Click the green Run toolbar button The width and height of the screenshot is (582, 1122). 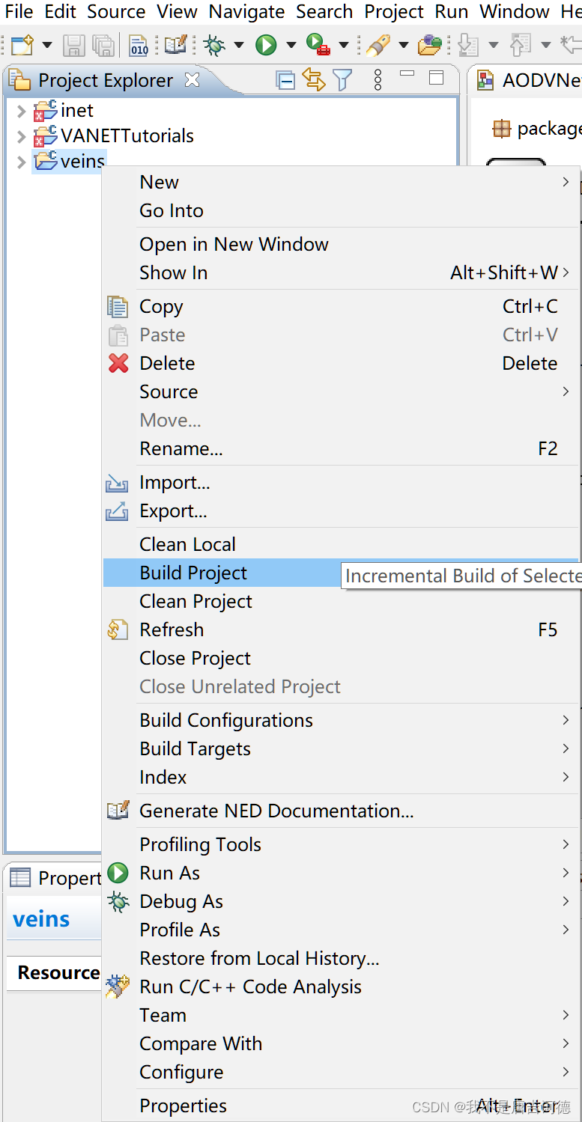[x=266, y=46]
